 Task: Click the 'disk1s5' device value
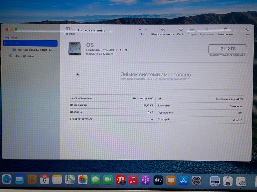click(x=237, y=120)
